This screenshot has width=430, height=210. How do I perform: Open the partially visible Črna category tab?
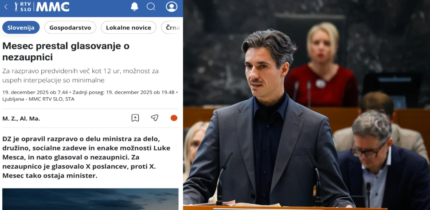173,27
